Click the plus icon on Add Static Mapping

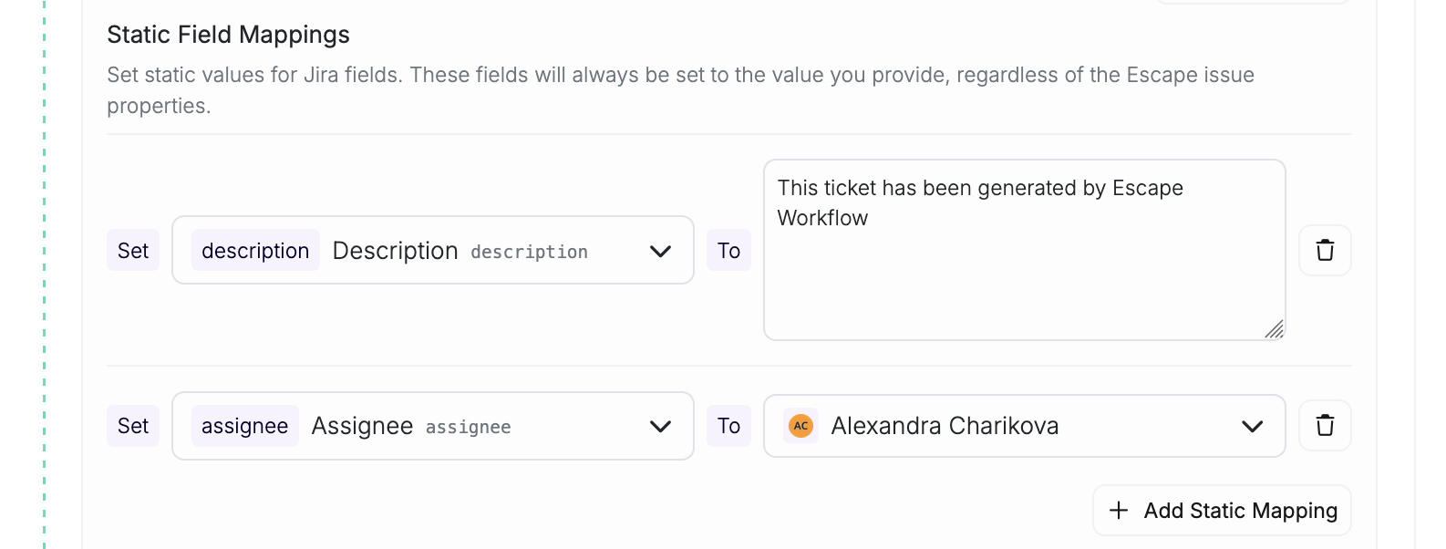pyautogui.click(x=1120, y=511)
